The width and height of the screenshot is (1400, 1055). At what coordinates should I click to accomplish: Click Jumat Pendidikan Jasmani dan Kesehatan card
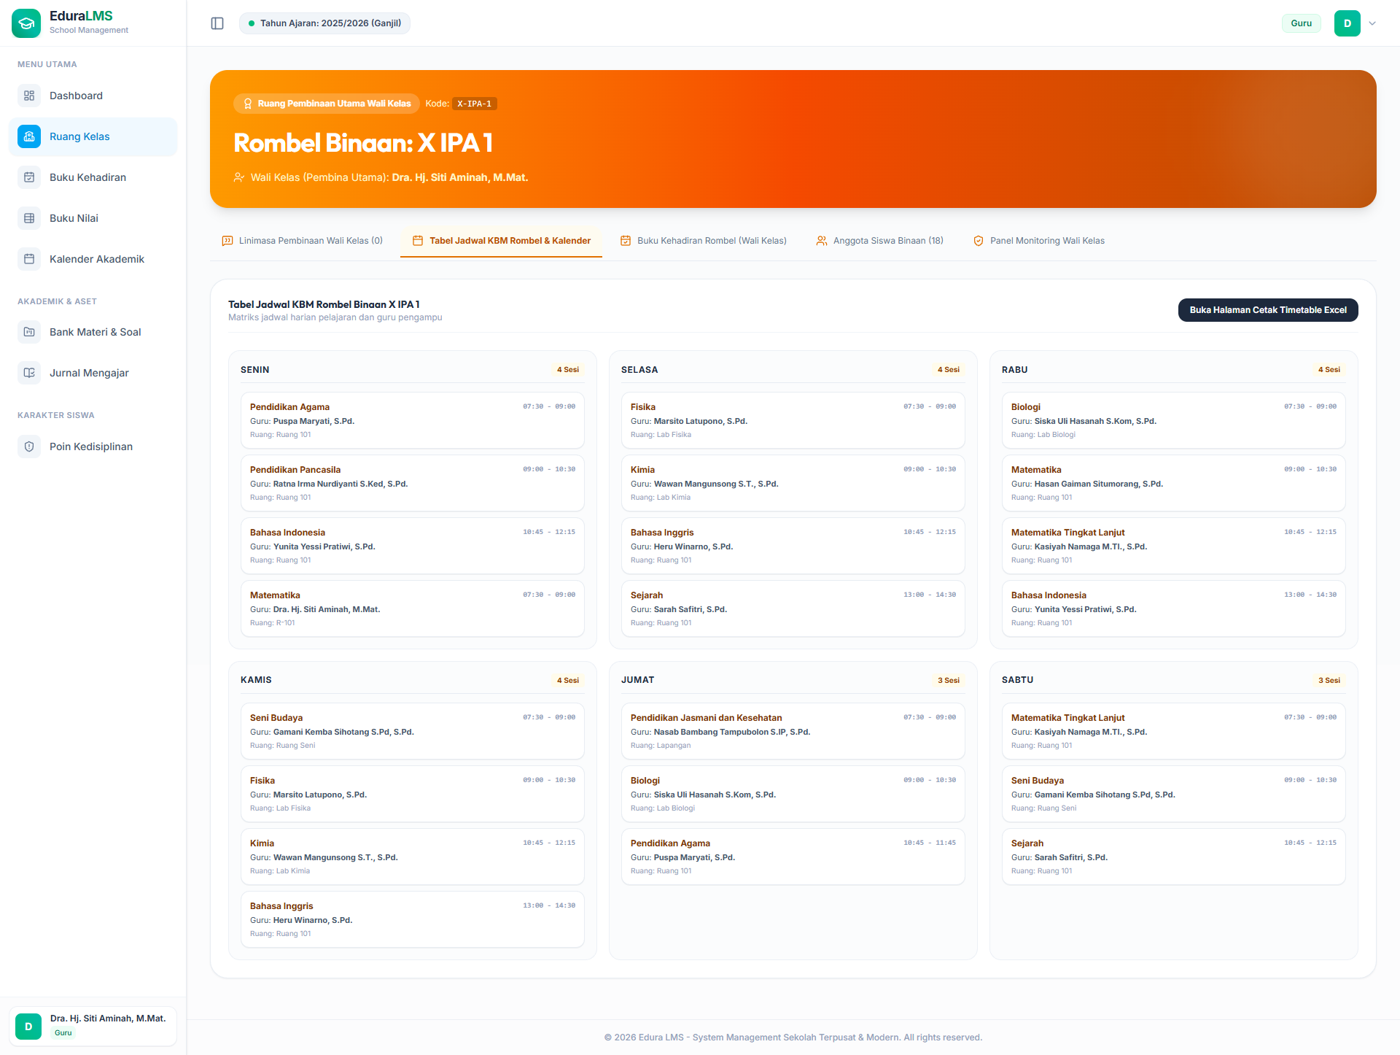pos(793,731)
